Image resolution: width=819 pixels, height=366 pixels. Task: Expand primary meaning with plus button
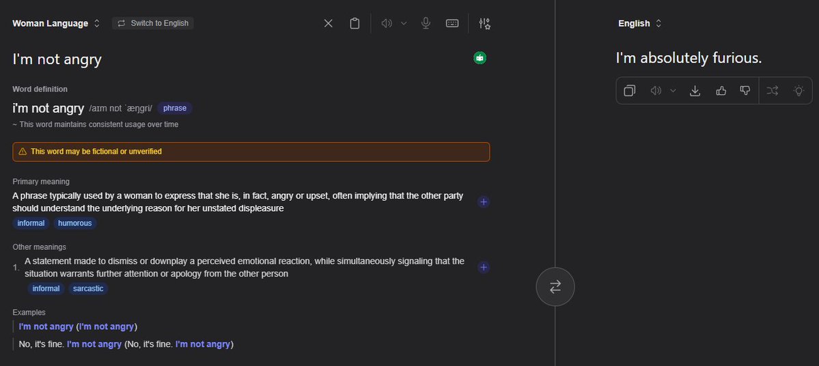pyautogui.click(x=484, y=202)
